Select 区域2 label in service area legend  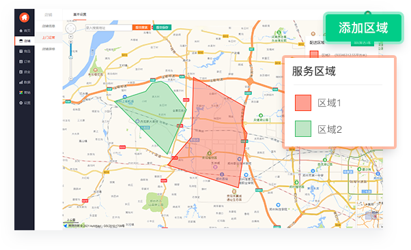pos(330,129)
